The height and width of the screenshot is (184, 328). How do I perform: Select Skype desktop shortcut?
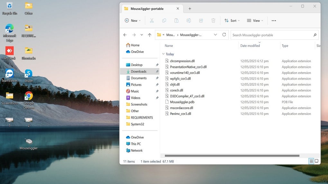[x=28, y=76]
